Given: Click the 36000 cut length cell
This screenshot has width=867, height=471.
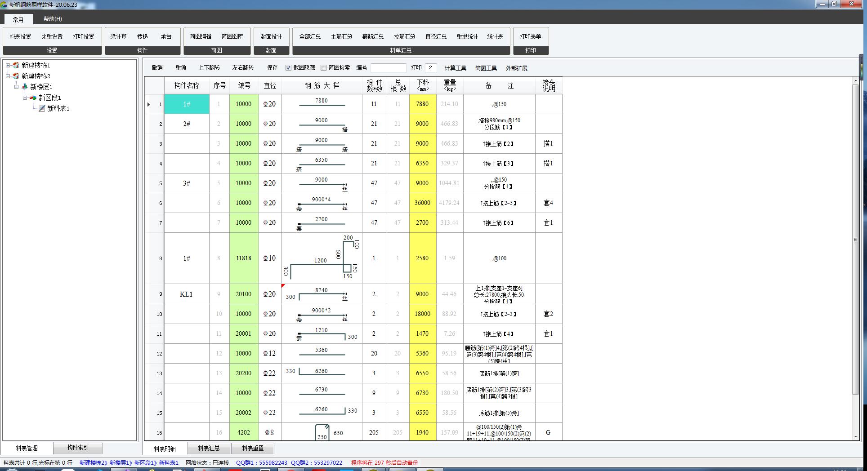Looking at the screenshot, I should (422, 203).
